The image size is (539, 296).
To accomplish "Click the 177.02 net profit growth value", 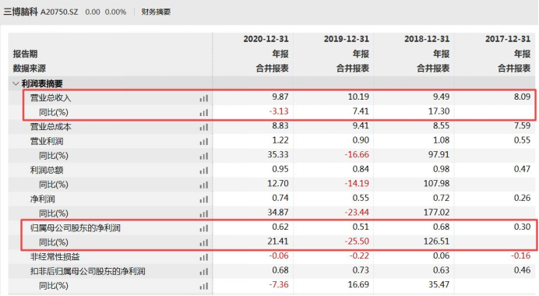I will pos(436,213).
